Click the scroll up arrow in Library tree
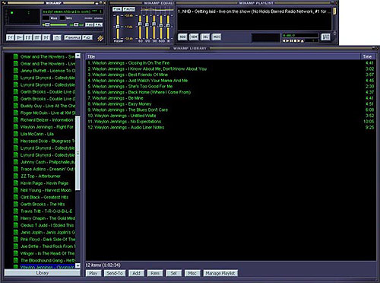 (78, 56)
